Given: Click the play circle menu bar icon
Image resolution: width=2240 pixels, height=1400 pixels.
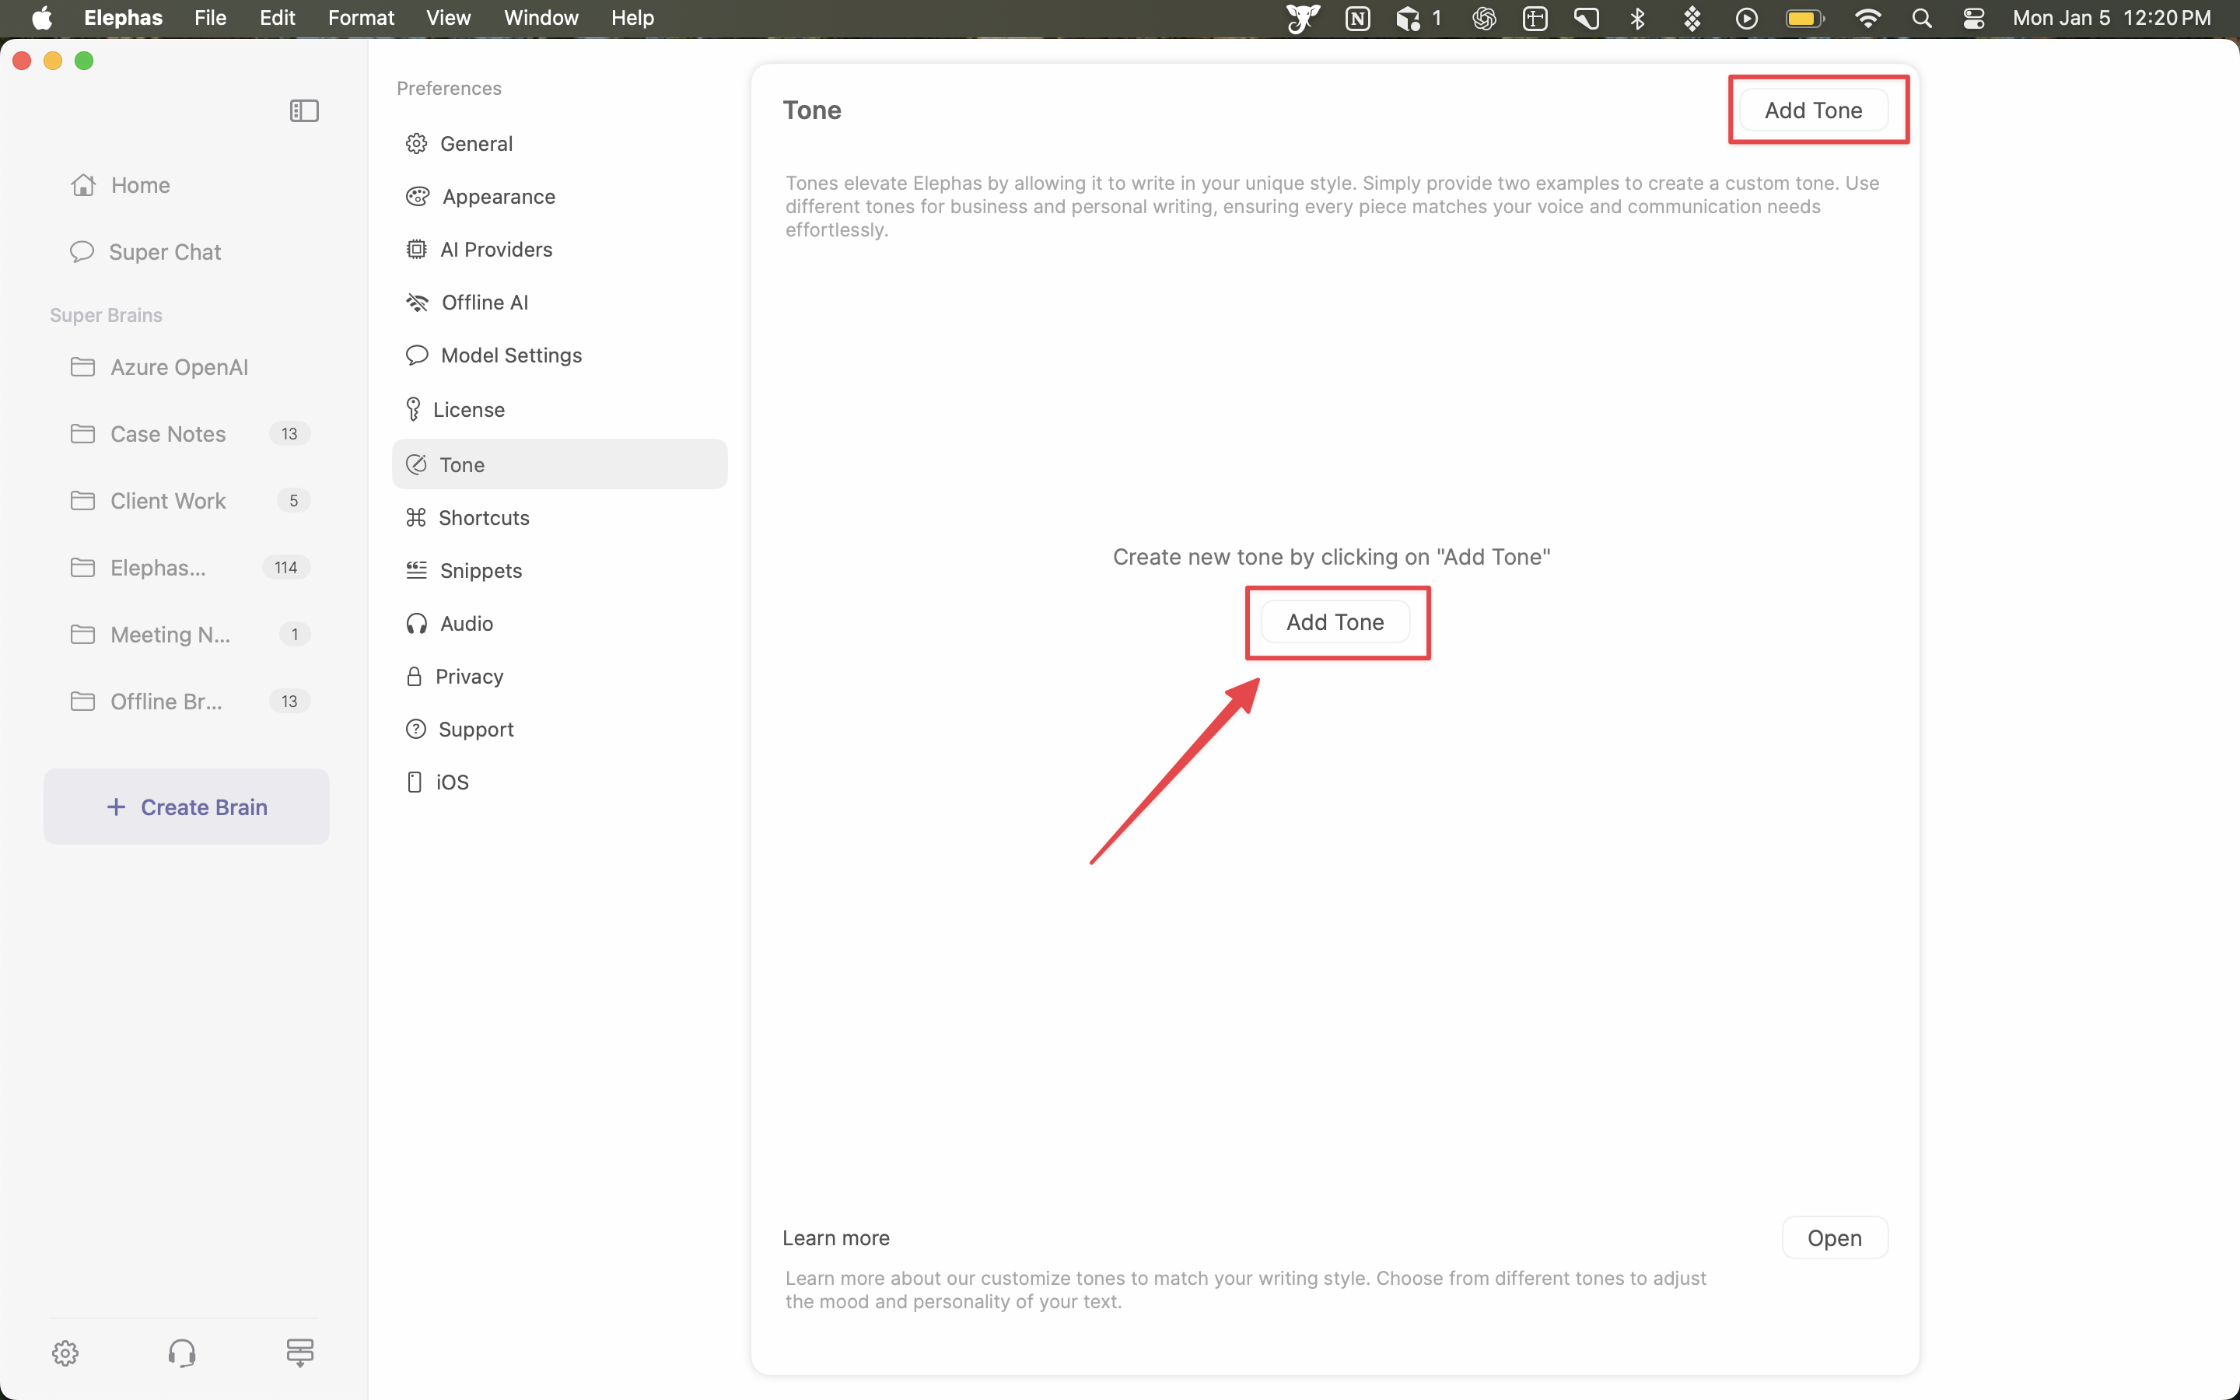Looking at the screenshot, I should click(1747, 18).
